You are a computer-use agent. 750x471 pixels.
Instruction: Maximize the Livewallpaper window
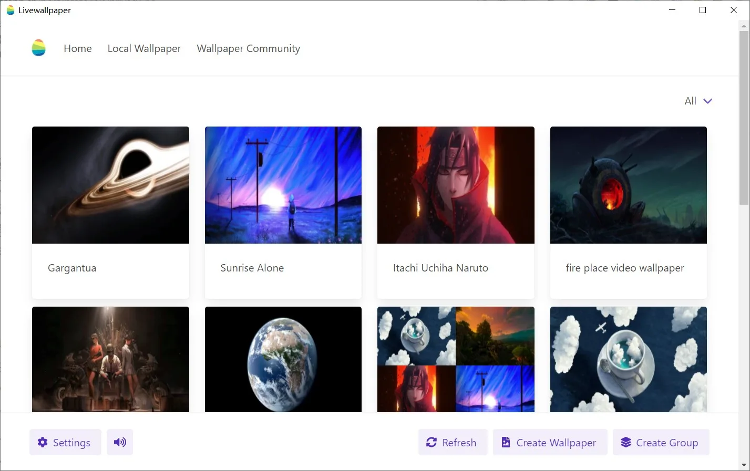pos(703,10)
